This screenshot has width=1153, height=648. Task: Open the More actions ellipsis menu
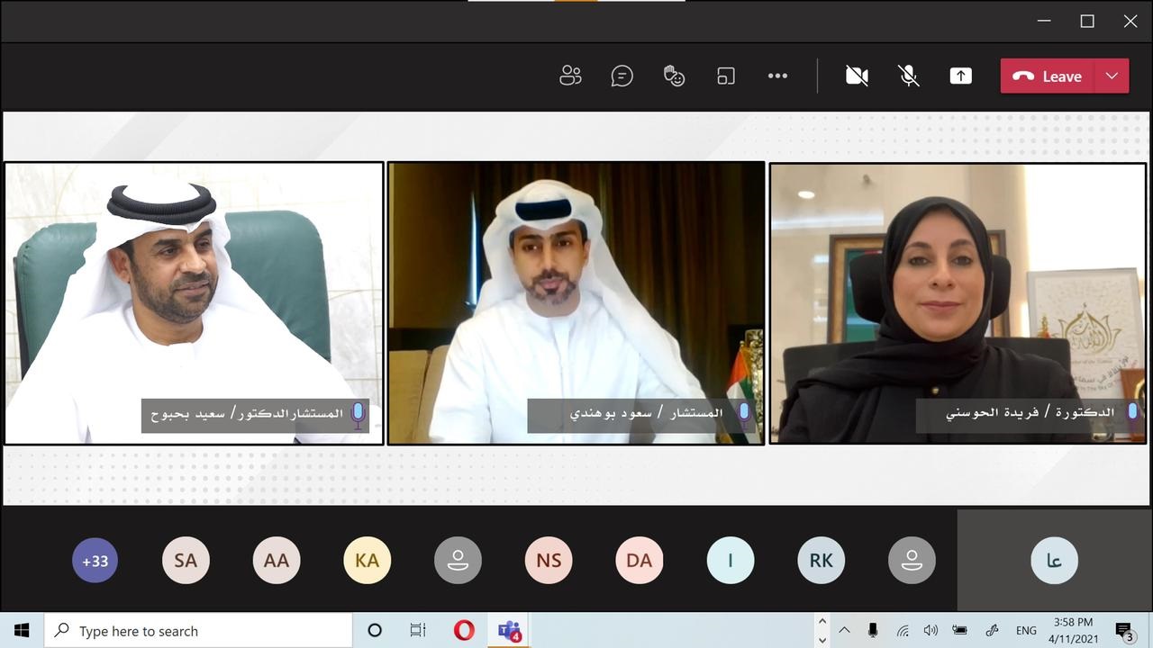(777, 76)
